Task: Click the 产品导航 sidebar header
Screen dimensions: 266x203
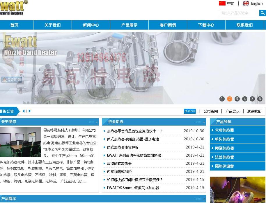Action: click(237, 122)
